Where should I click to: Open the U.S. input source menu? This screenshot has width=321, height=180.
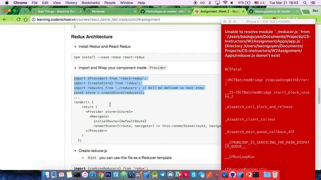click(260, 2)
